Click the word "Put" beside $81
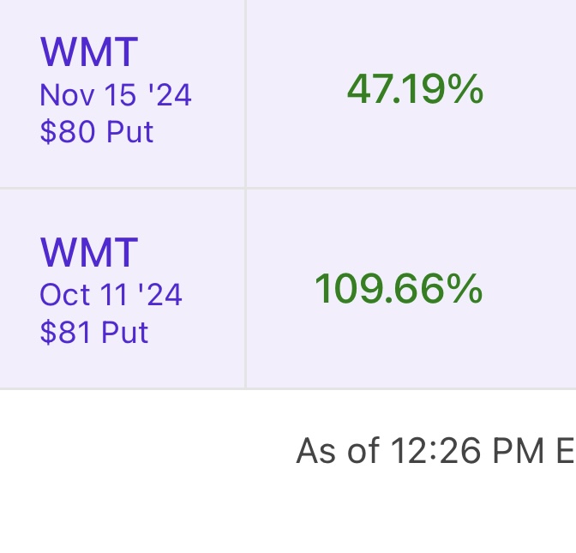This screenshot has width=576, height=553. (x=125, y=332)
